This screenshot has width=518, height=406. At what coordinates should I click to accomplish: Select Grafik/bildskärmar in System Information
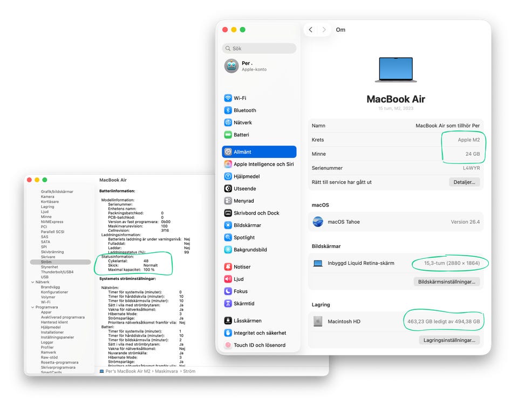[57, 191]
